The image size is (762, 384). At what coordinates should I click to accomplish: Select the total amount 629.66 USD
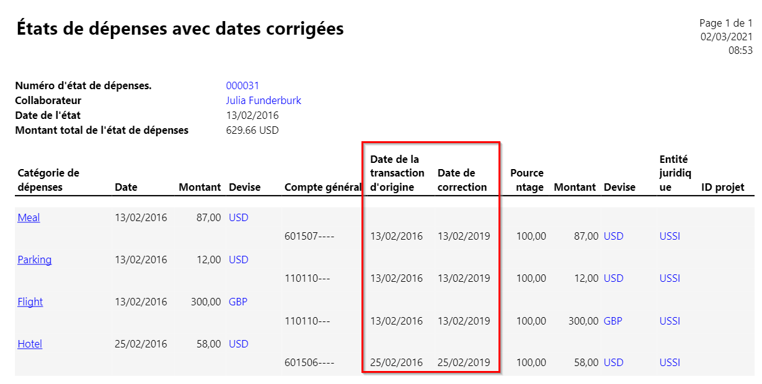tap(252, 130)
